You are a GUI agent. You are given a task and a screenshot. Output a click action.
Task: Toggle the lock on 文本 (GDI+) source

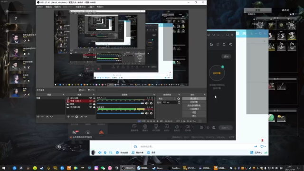94,101
